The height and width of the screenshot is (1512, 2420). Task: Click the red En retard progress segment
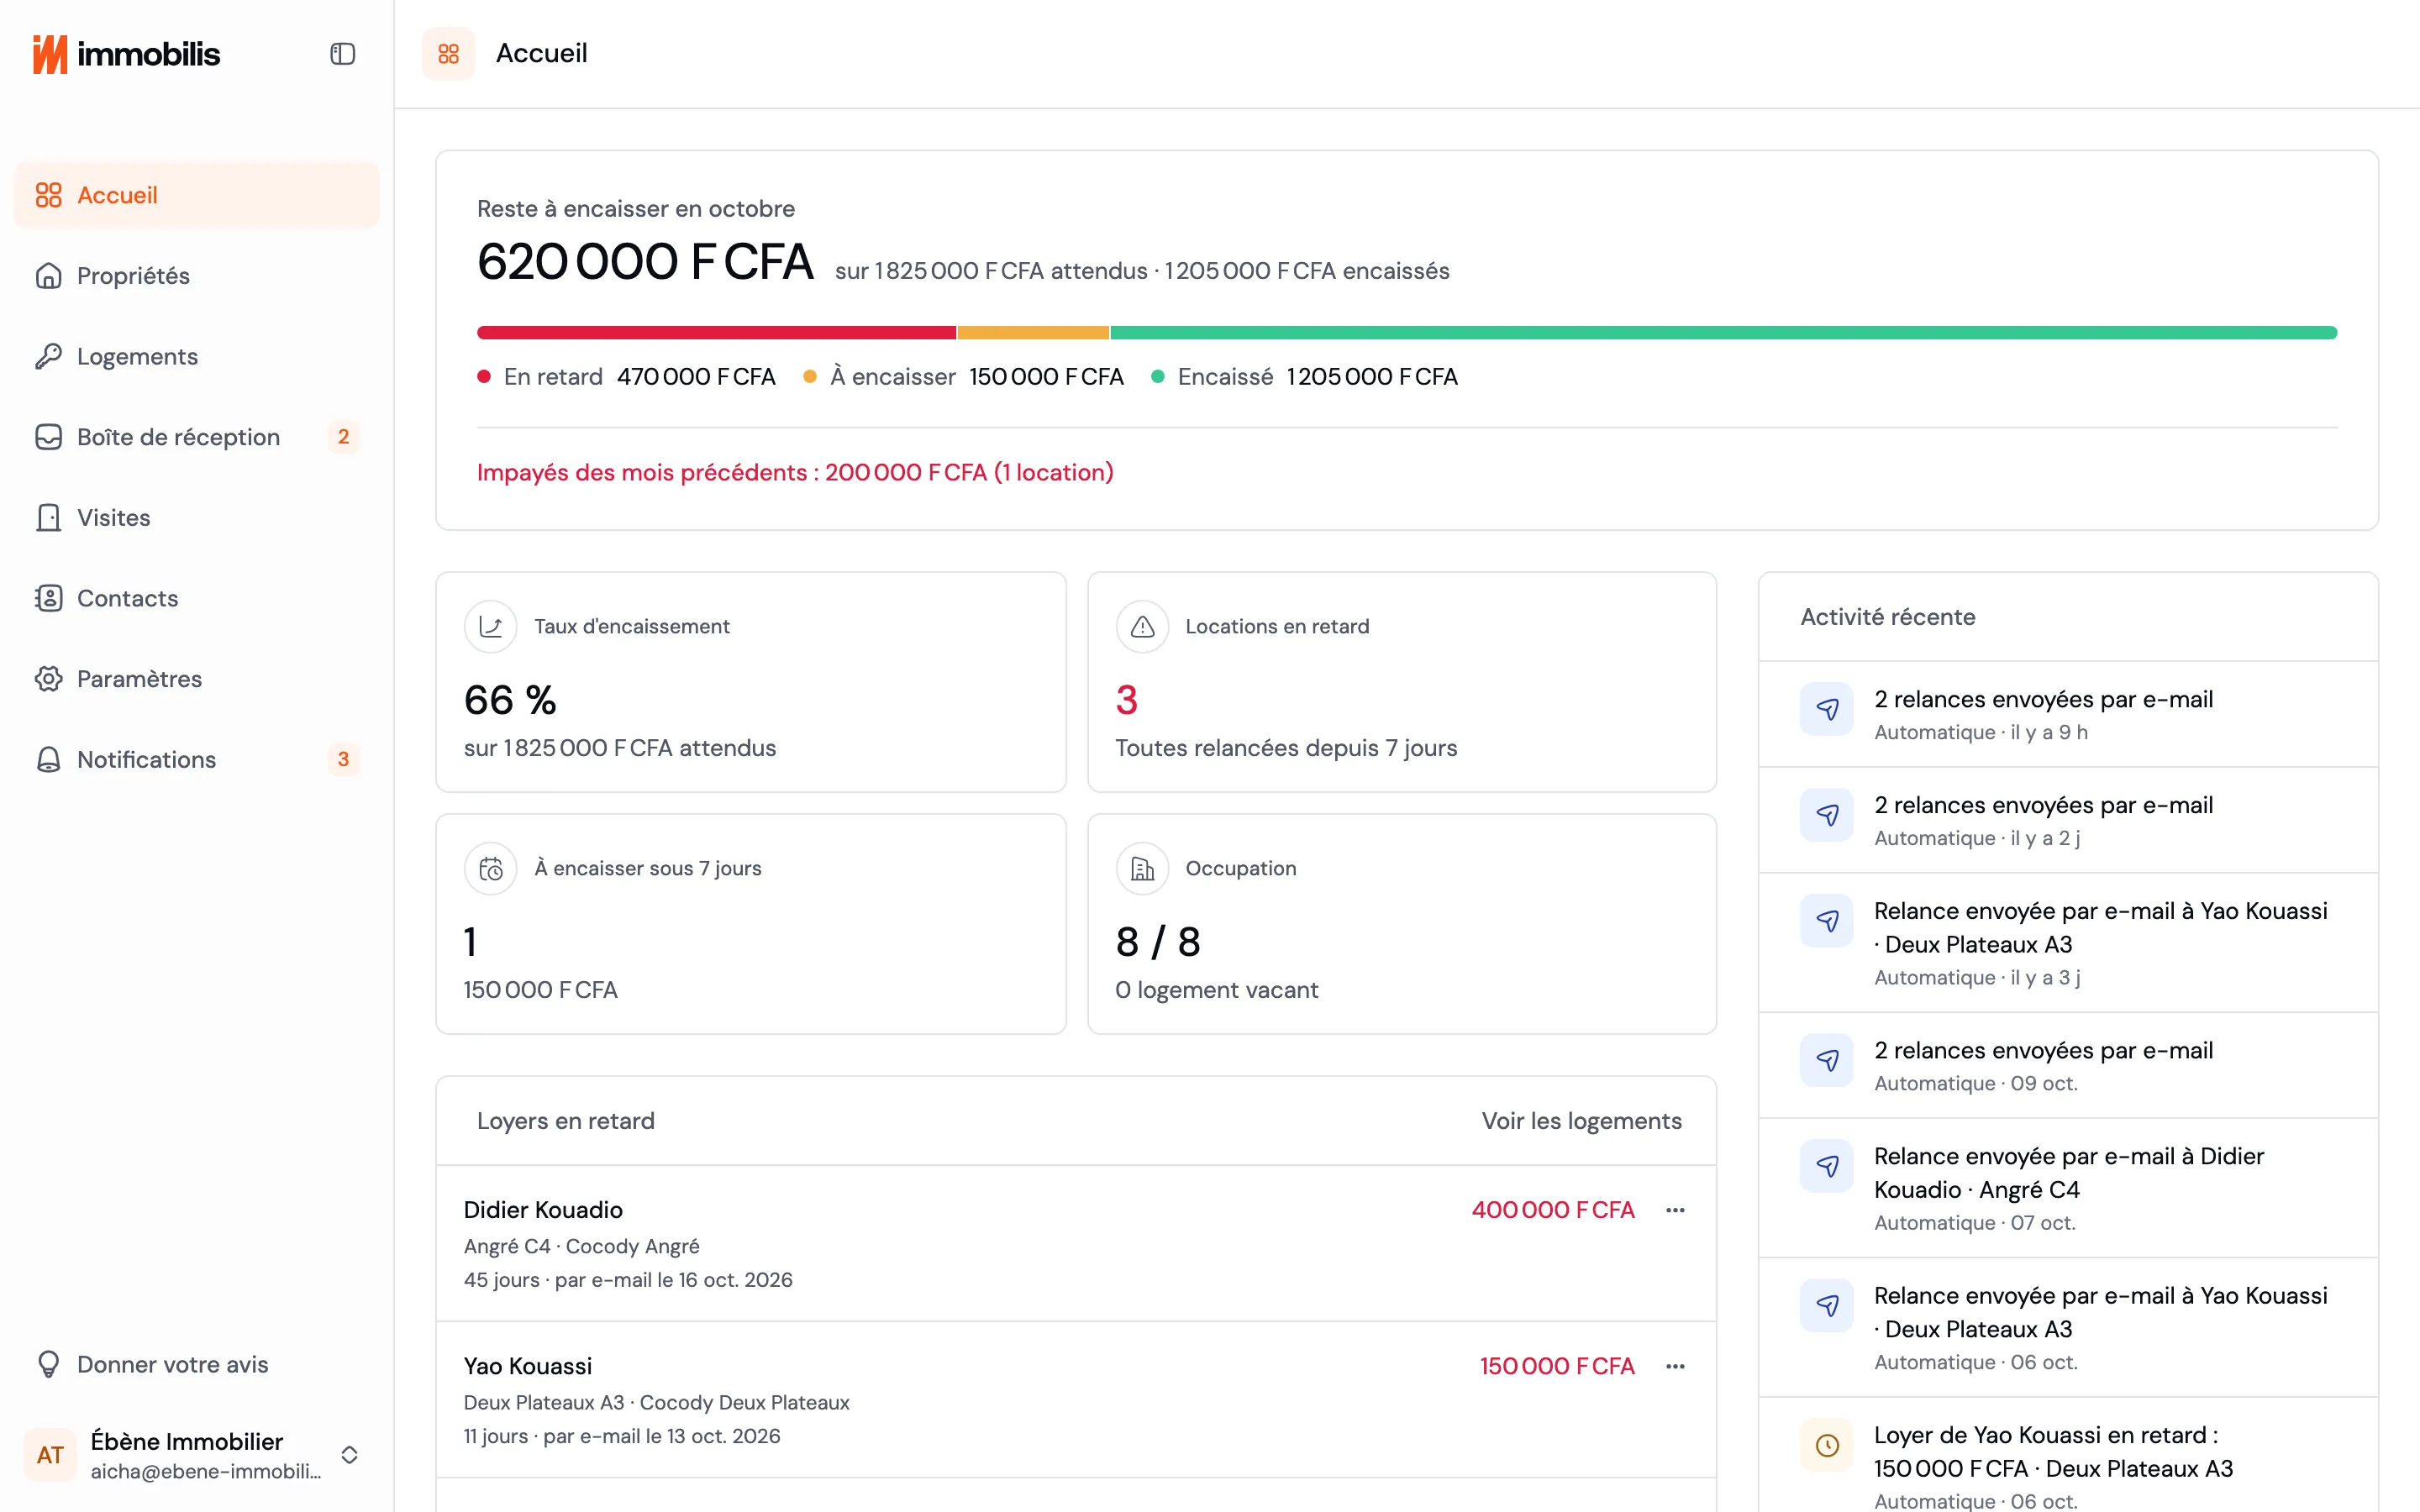(x=716, y=332)
